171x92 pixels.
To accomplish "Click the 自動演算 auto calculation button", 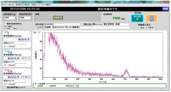I will click(x=58, y=18).
